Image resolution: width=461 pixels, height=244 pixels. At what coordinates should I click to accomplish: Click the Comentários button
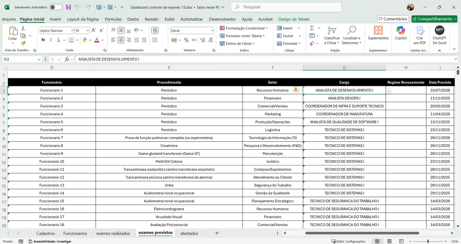[393, 19]
